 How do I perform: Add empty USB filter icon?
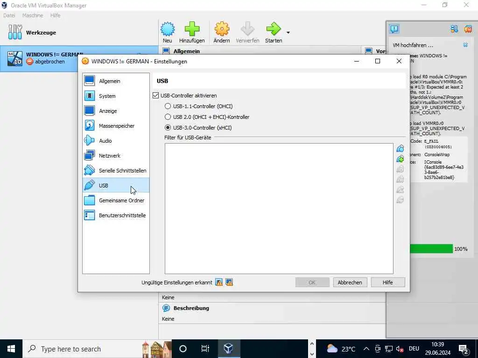click(x=400, y=149)
